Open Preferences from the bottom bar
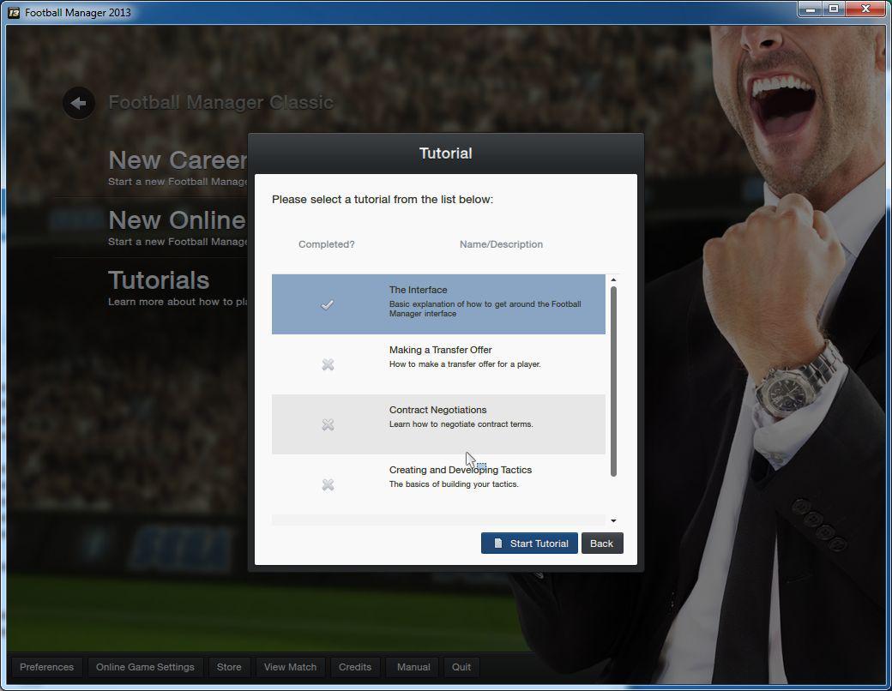The image size is (892, 691). point(46,666)
